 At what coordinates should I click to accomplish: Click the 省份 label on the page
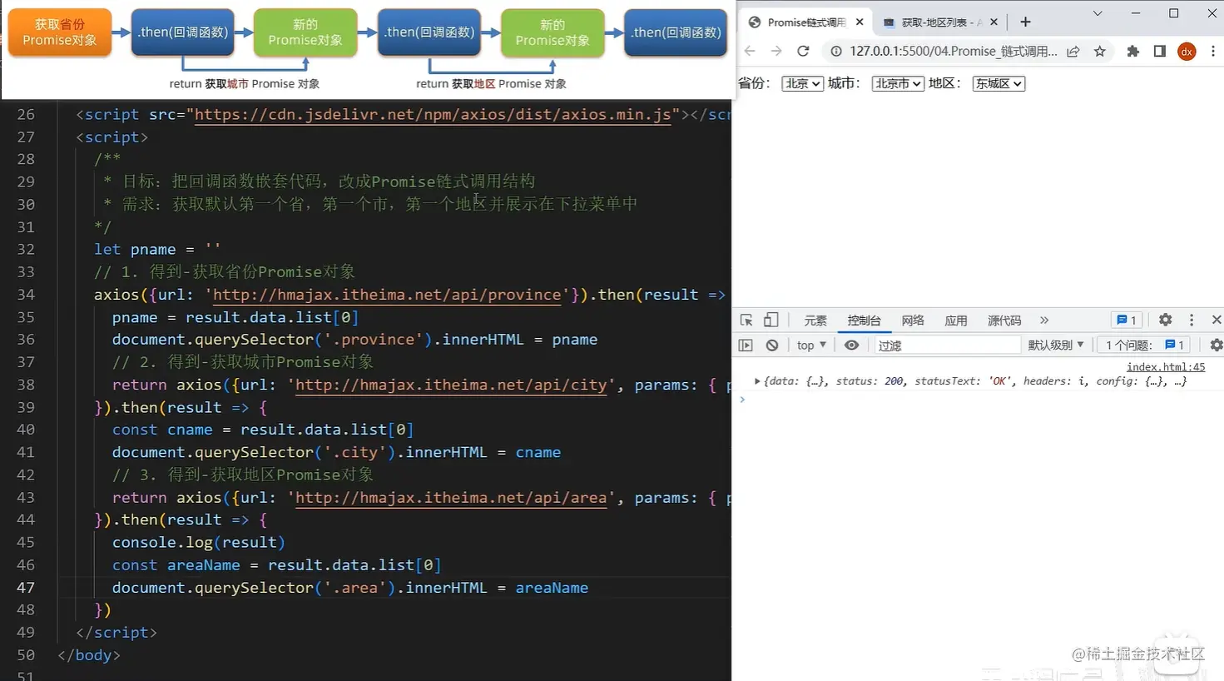pyautogui.click(x=755, y=83)
